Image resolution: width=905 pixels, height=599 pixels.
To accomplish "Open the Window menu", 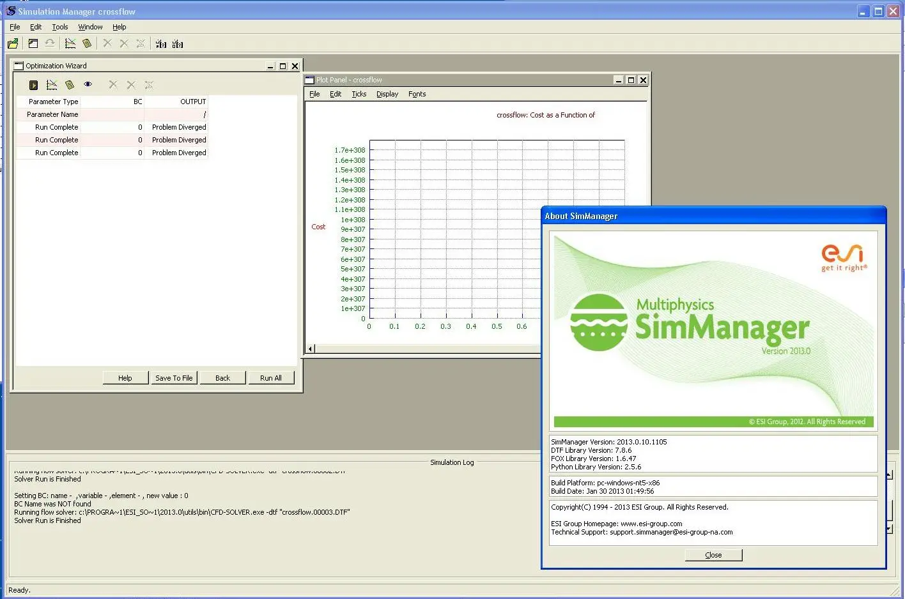I will tap(89, 26).
